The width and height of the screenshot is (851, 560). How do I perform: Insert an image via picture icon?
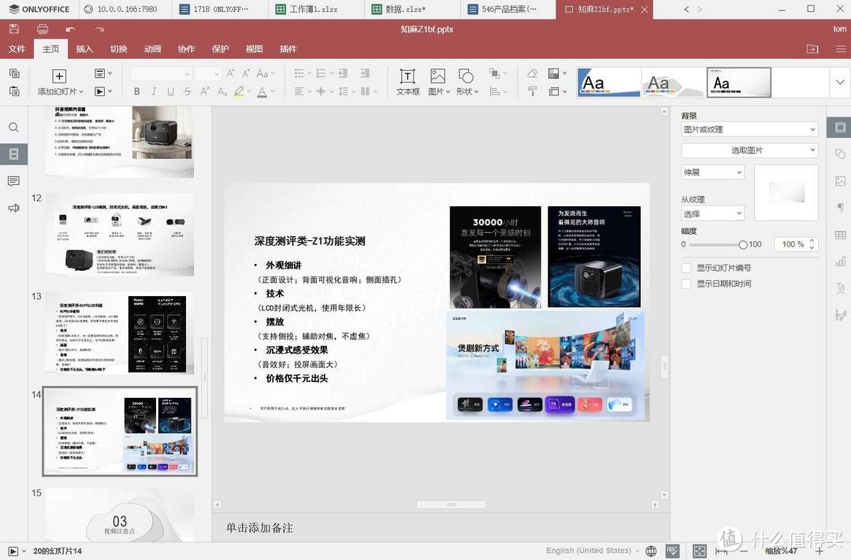437,76
